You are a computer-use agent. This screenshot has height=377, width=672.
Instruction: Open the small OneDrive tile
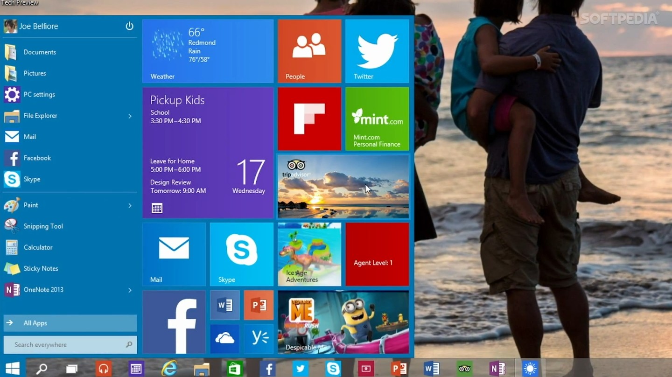coord(225,339)
